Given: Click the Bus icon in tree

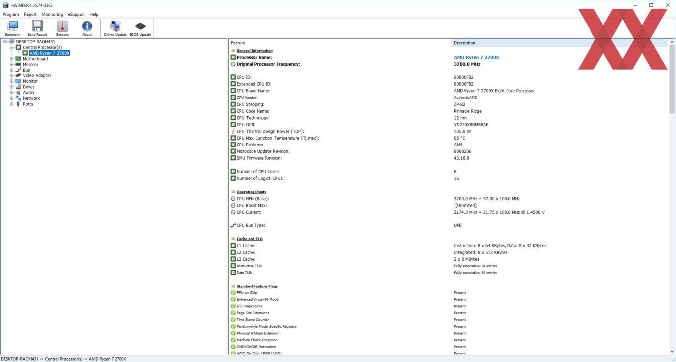Looking at the screenshot, I should (18, 70).
